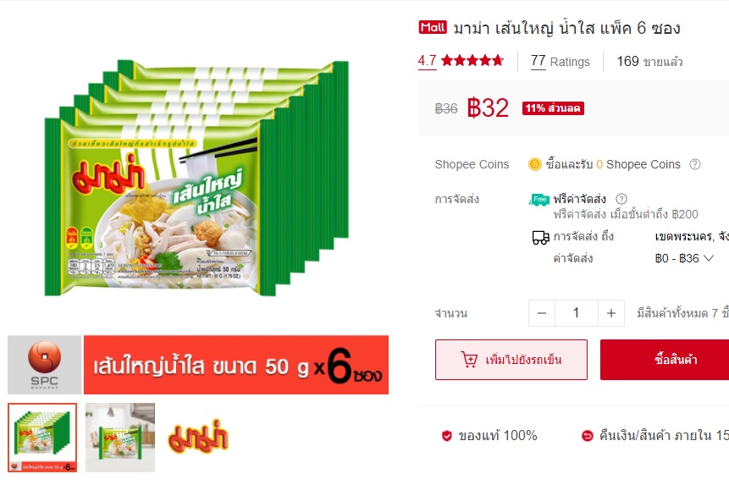Screen dimensions: 729x485
Task: Click the red Mall badge
Action: (433, 27)
